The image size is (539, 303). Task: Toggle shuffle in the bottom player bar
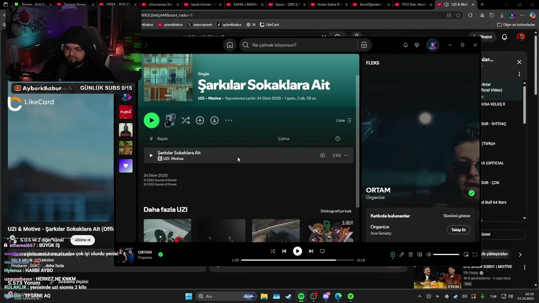coord(272,251)
